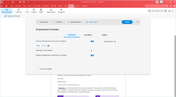Image resolution: width=176 pixels, height=97 pixels.
Task: Open the E-Sign Inbox
Action: 19,11
